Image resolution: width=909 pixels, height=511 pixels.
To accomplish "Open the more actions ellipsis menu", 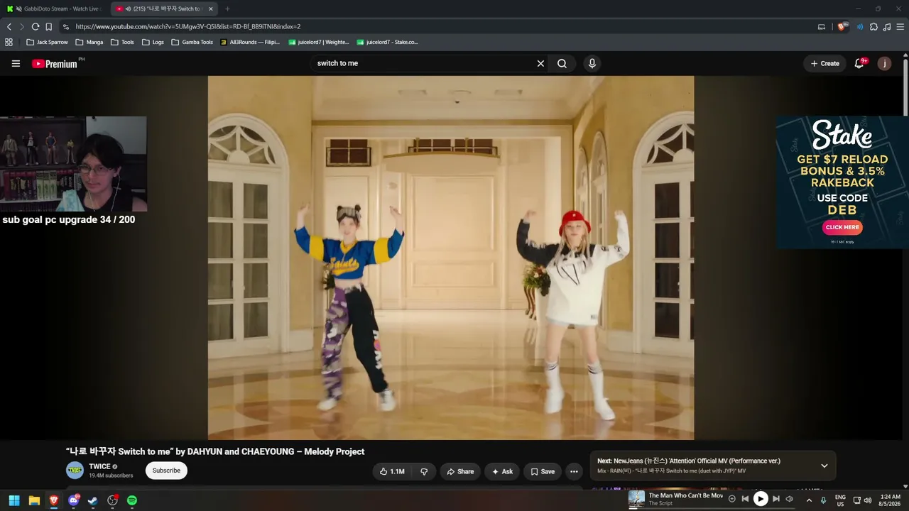I will click(x=574, y=471).
